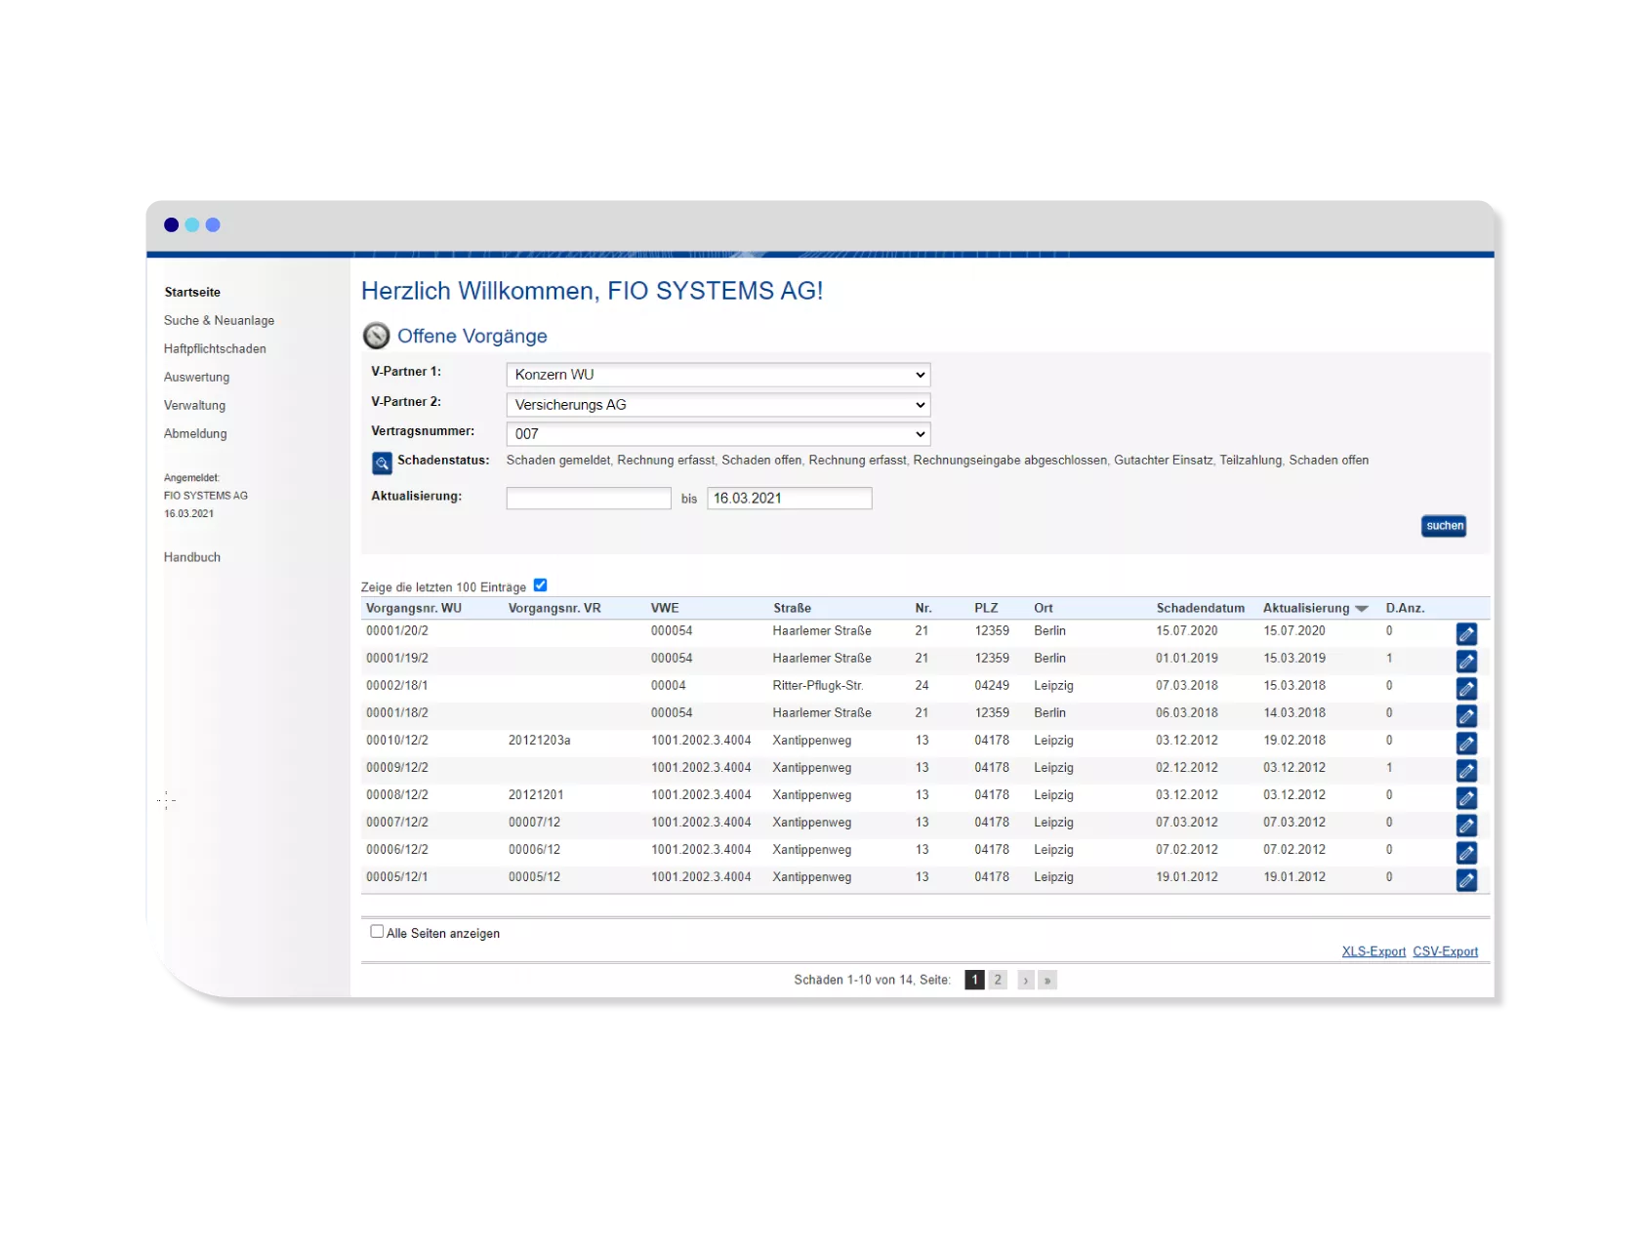Open the Schadenstatus selection magnifier icon

(x=382, y=463)
